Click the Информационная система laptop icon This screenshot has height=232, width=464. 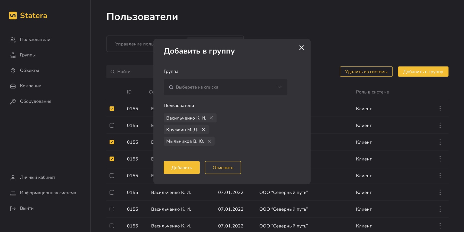coord(13,193)
